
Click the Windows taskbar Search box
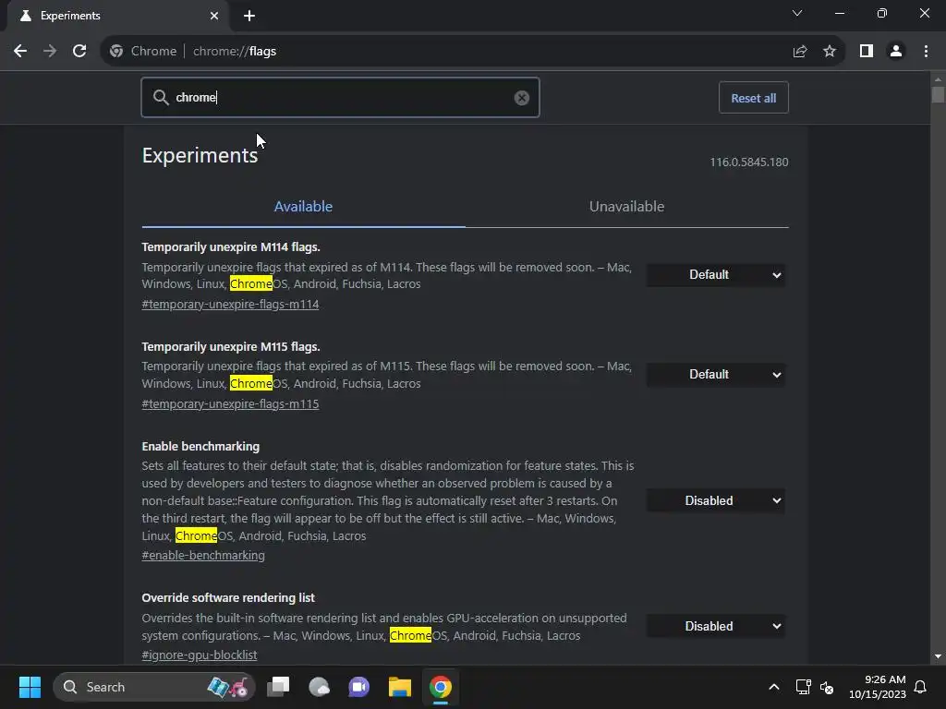[154, 687]
